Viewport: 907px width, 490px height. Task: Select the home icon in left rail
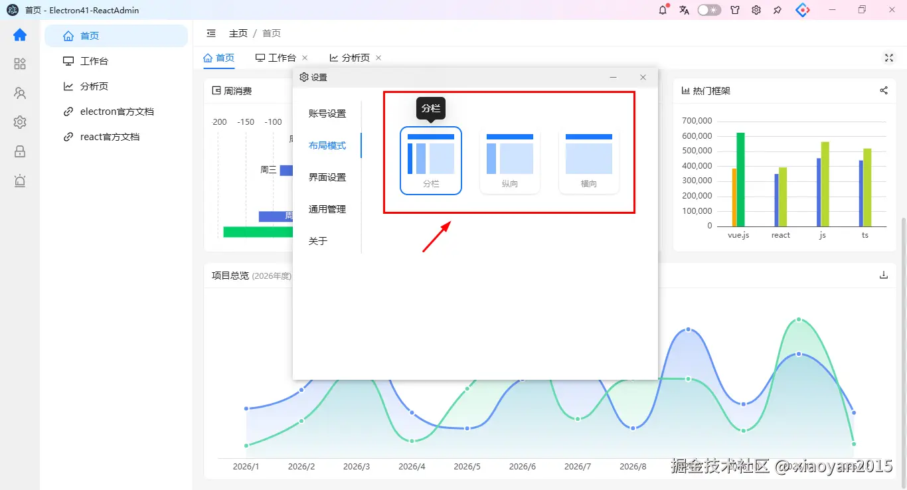click(x=20, y=35)
